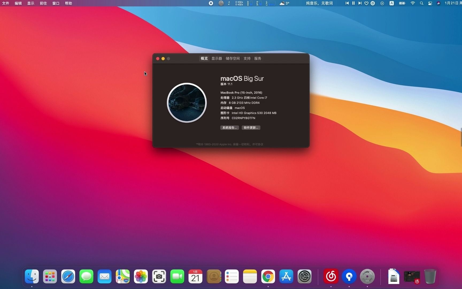Open the 文件 menu
Viewport: 462px width, 289px height.
6,3
